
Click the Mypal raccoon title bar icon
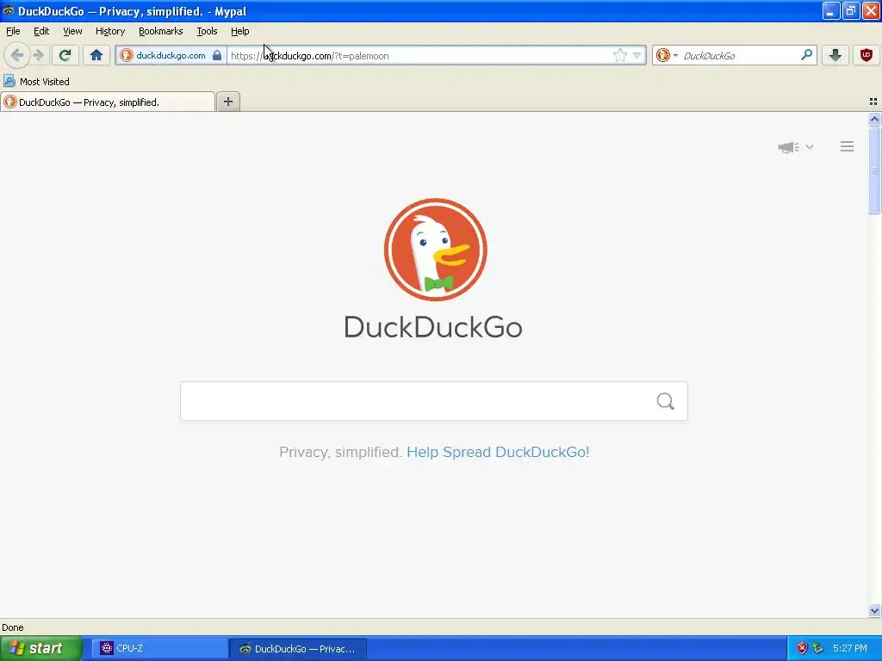click(8, 10)
